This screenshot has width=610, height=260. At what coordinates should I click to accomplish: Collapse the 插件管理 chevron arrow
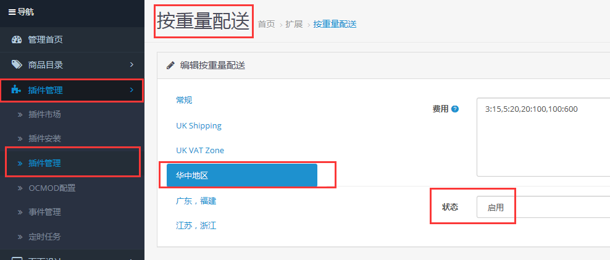pos(132,90)
